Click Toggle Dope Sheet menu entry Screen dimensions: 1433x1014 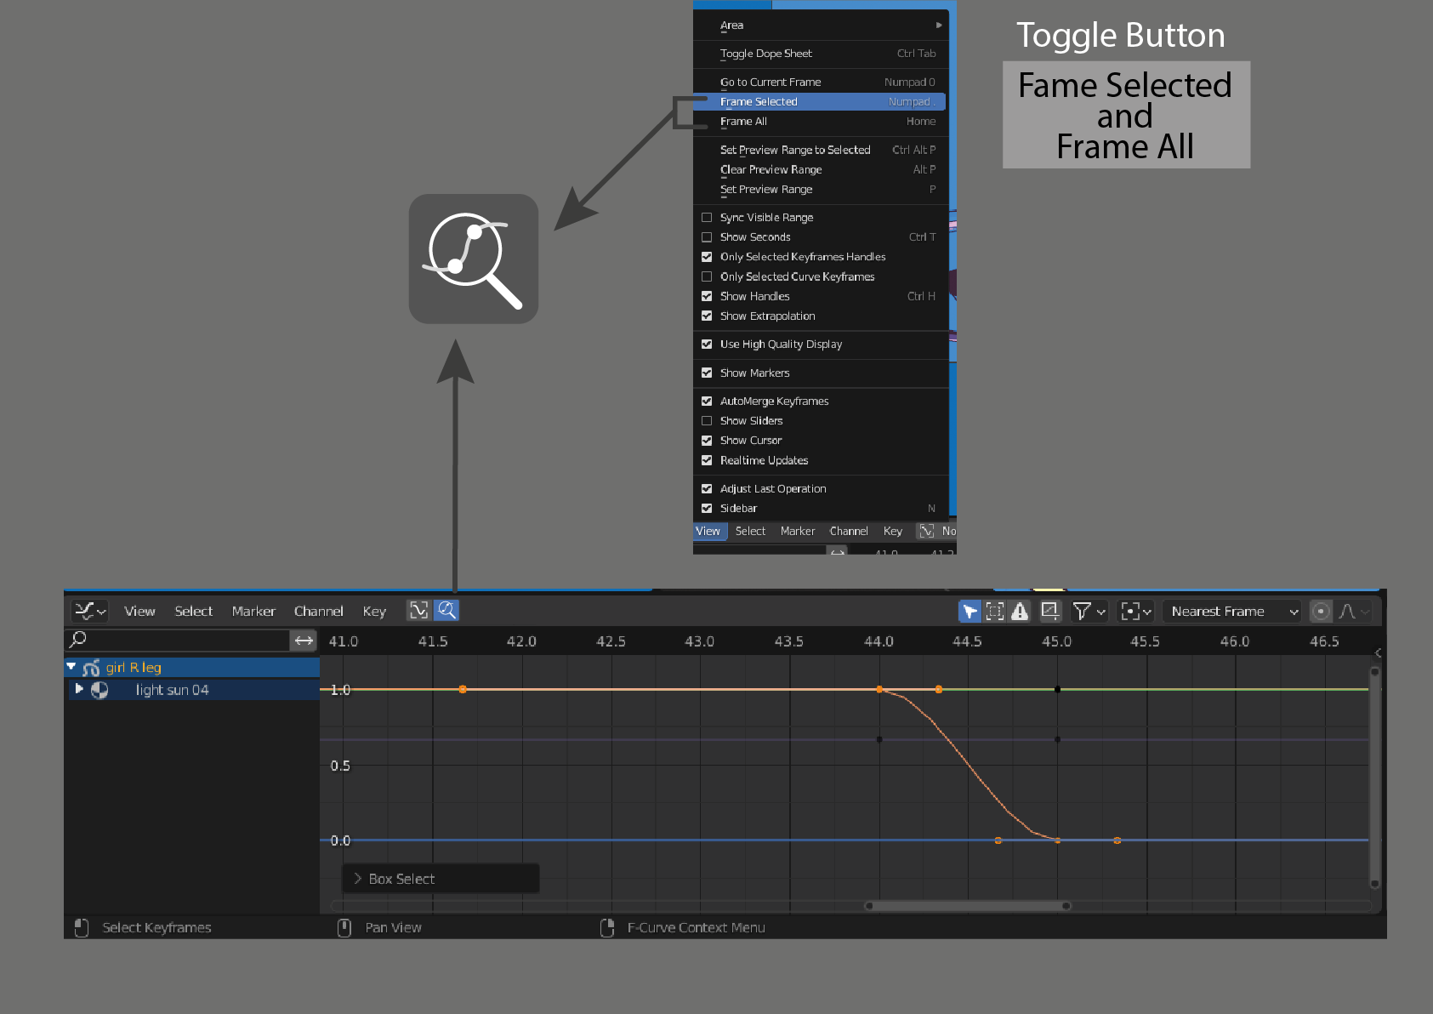coord(820,54)
